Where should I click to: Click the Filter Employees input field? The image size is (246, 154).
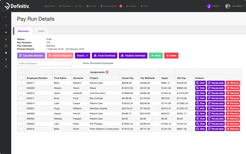[45, 63]
